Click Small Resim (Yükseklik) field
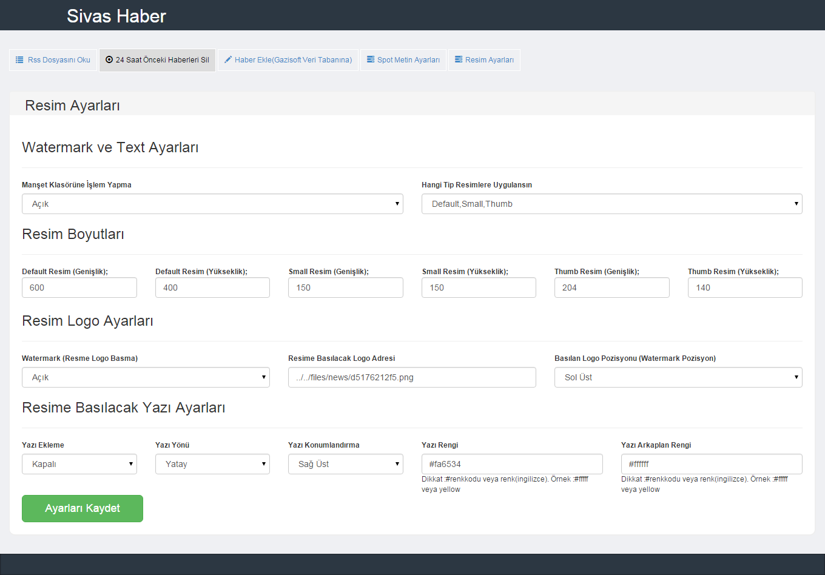Image resolution: width=825 pixels, height=575 pixels. (479, 287)
